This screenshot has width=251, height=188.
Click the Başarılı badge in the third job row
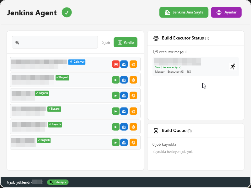tap(42, 93)
